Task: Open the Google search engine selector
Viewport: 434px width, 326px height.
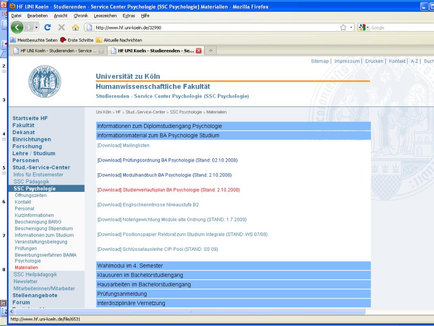Action: click(363, 28)
